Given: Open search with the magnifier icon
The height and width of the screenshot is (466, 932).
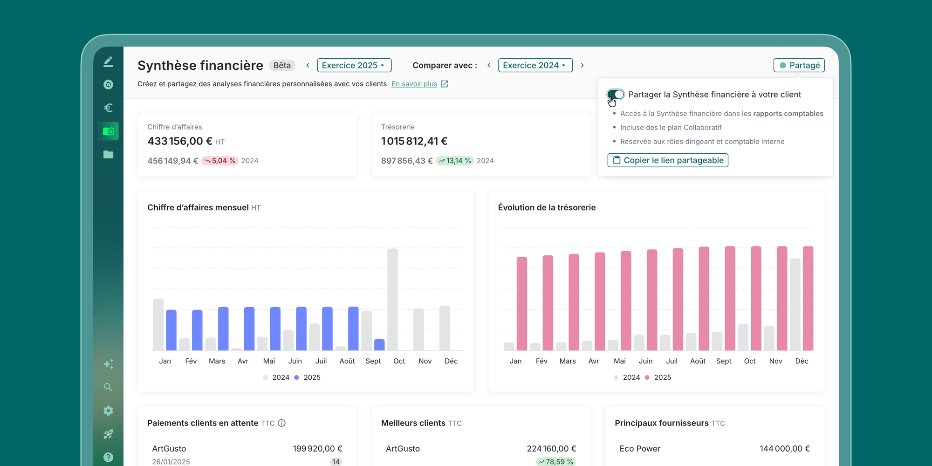Looking at the screenshot, I should [x=108, y=387].
